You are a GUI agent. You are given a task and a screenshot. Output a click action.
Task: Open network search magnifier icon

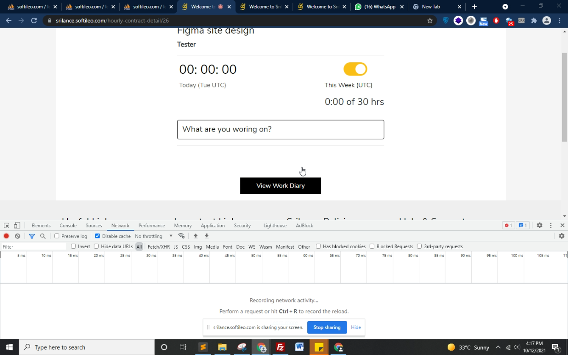pyautogui.click(x=43, y=236)
